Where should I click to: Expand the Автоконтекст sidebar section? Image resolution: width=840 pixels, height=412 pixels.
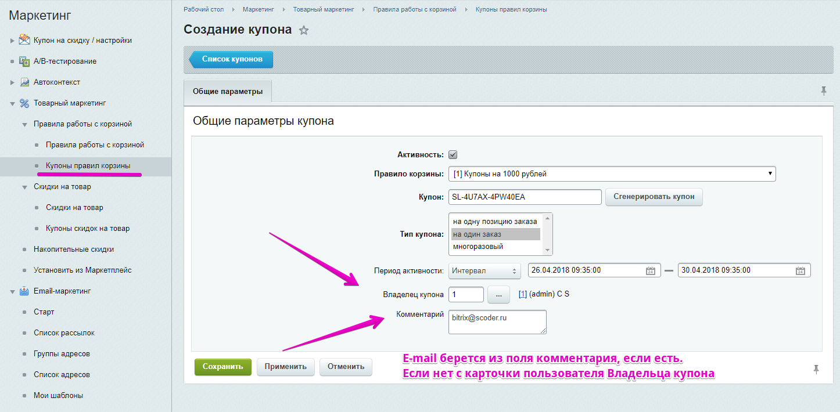(12, 82)
